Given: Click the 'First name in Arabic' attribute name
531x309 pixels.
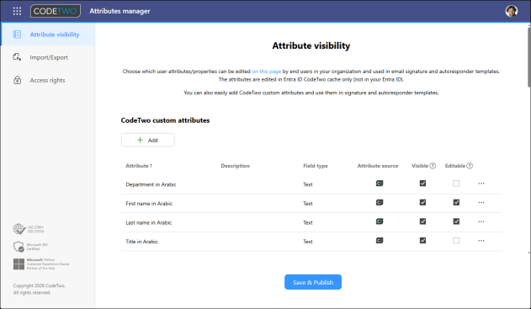Looking at the screenshot, I should tap(149, 203).
